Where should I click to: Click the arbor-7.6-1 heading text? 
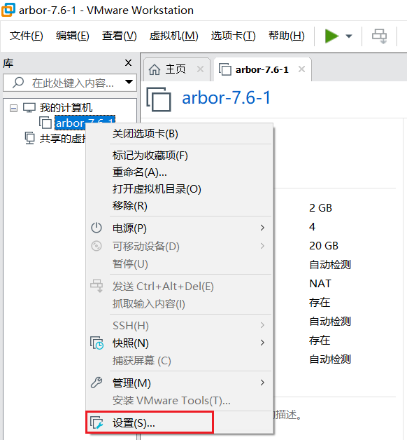coord(227,97)
